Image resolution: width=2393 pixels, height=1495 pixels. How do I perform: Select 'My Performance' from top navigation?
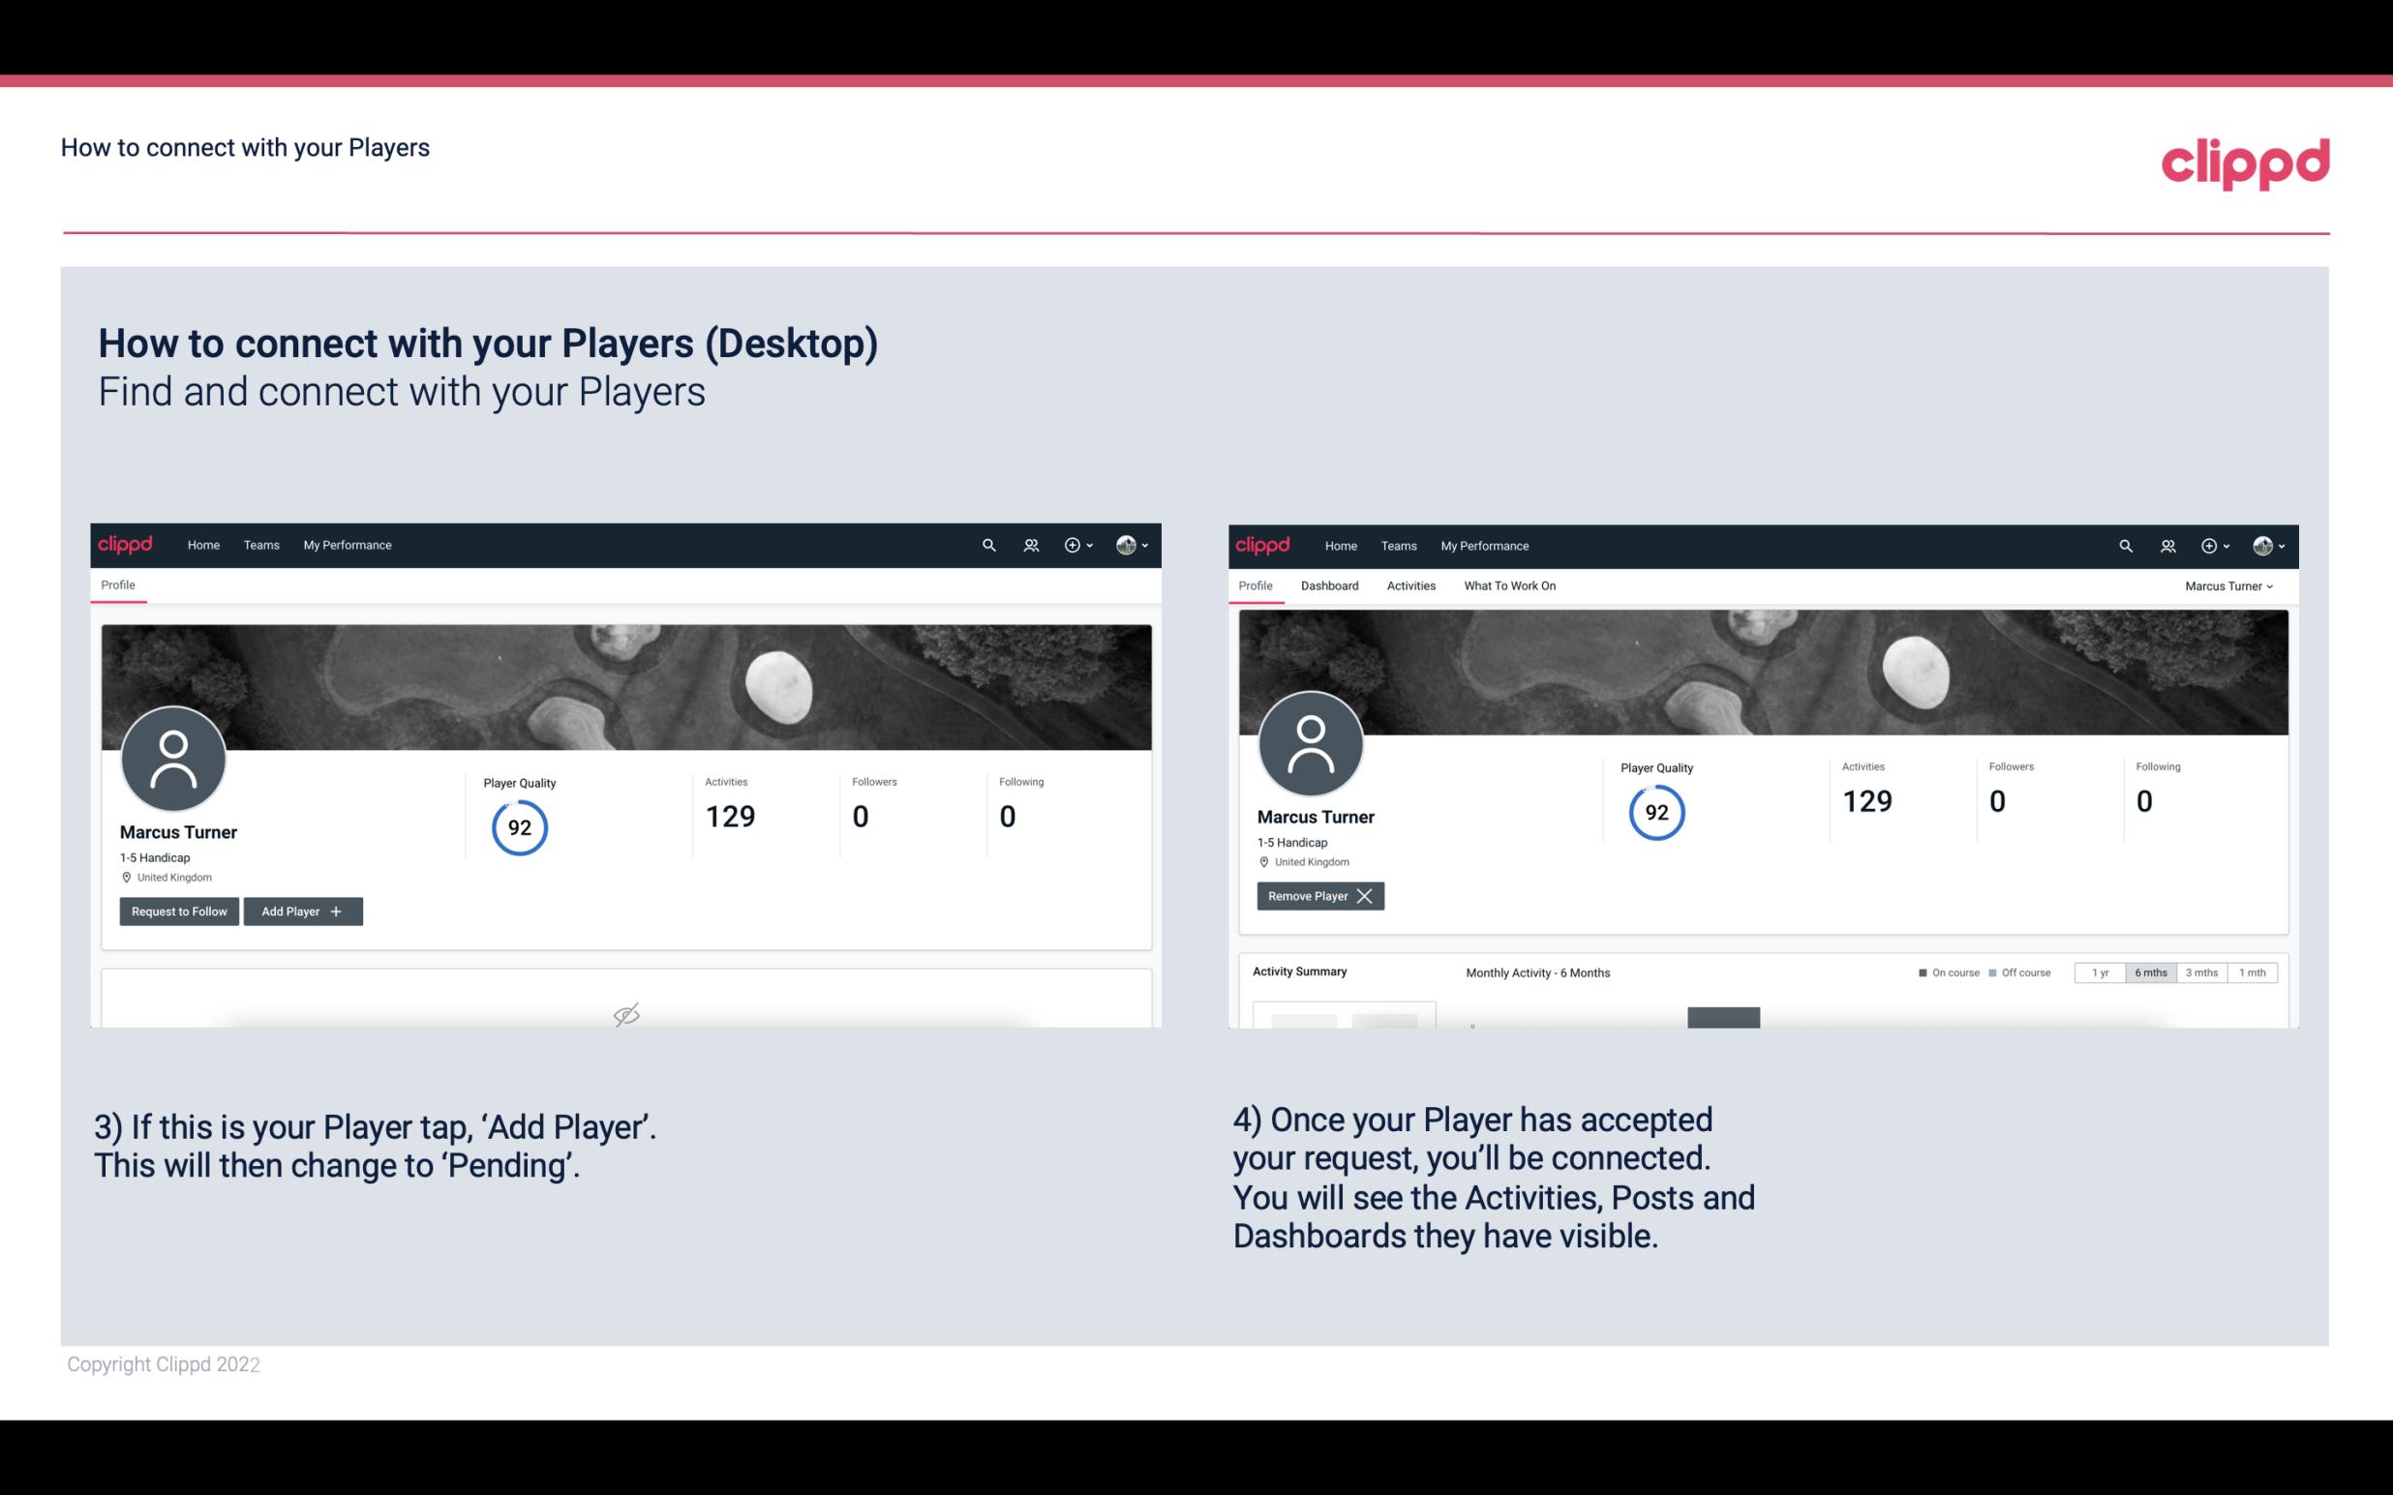click(345, 544)
